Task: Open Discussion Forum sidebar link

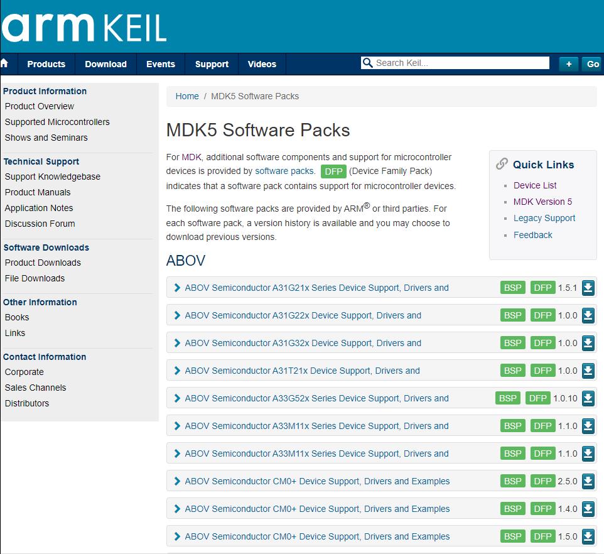Action: click(x=40, y=224)
